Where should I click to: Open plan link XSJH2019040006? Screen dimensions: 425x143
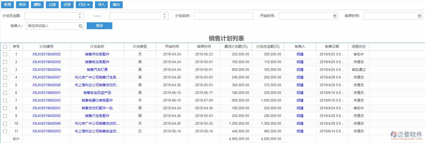click(47, 124)
